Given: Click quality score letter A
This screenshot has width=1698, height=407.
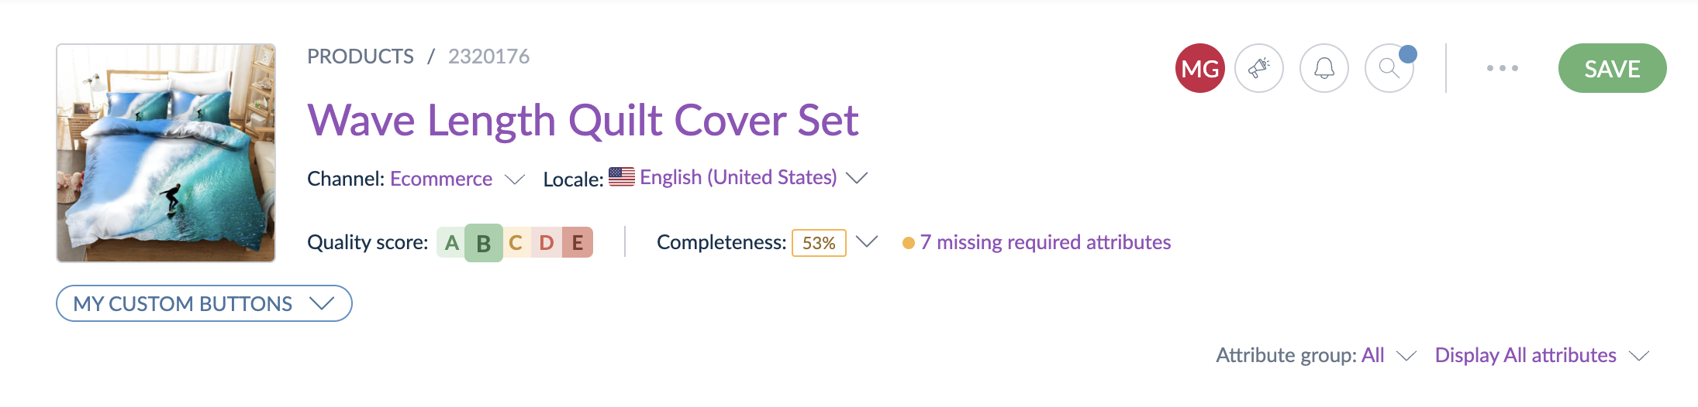Looking at the screenshot, I should (x=451, y=243).
